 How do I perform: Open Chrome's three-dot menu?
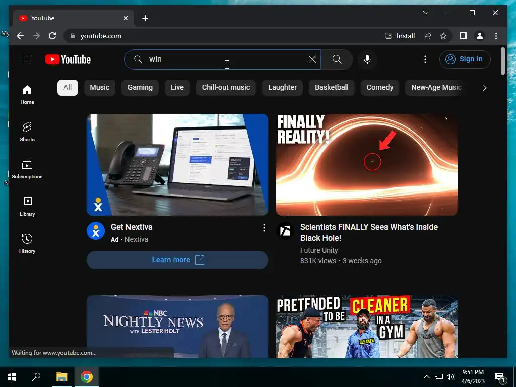point(496,36)
